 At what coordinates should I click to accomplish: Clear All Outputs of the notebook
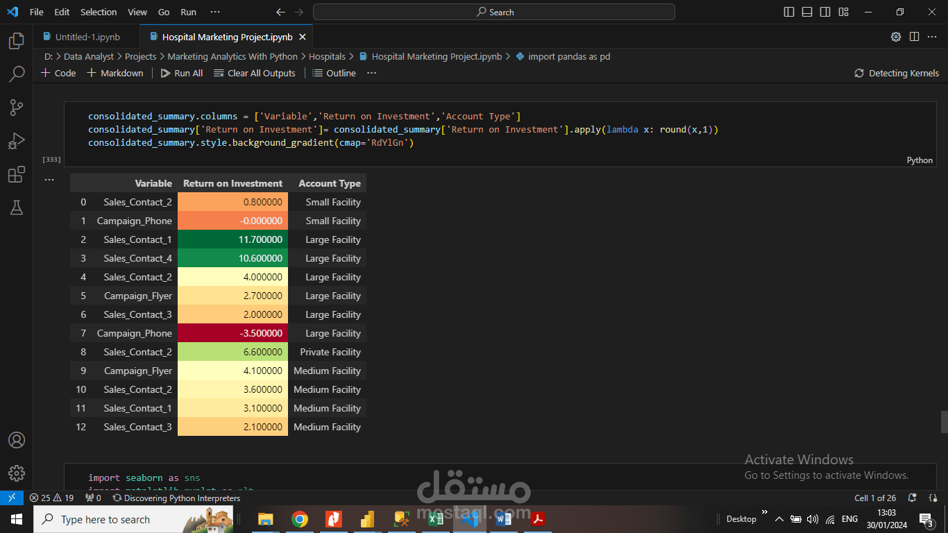pos(255,73)
